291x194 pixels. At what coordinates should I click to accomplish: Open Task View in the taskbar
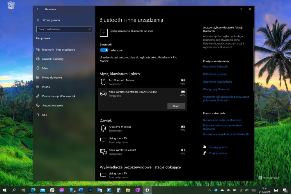[23, 190]
